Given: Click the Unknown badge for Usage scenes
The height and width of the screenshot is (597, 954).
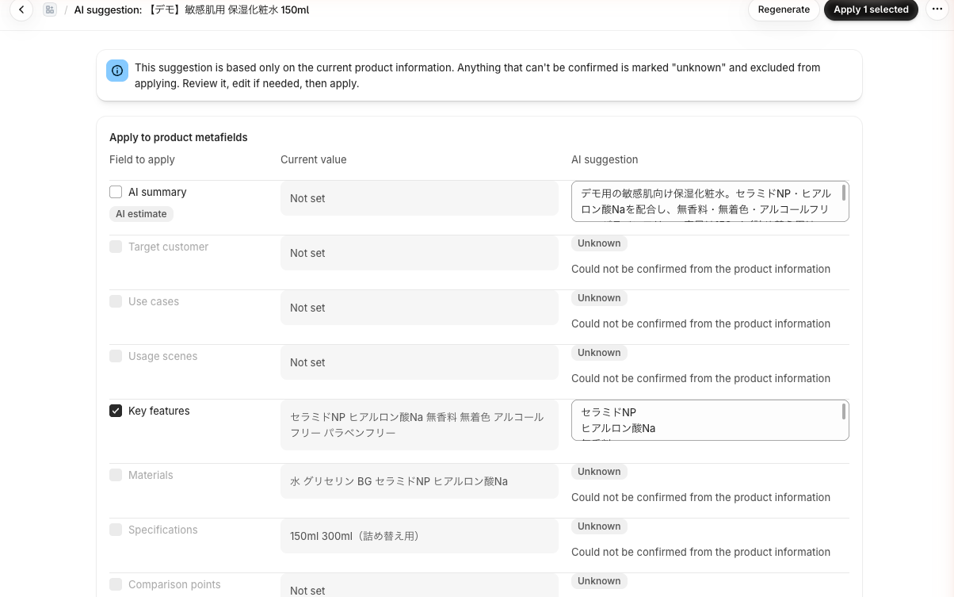Looking at the screenshot, I should pos(599,353).
